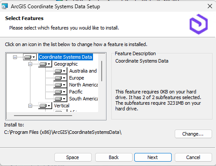Open South America feature install dropdown

click(x=60, y=99)
